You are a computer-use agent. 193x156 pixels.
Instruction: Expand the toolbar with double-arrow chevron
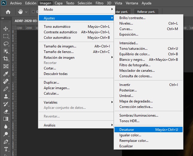coord(3,19)
